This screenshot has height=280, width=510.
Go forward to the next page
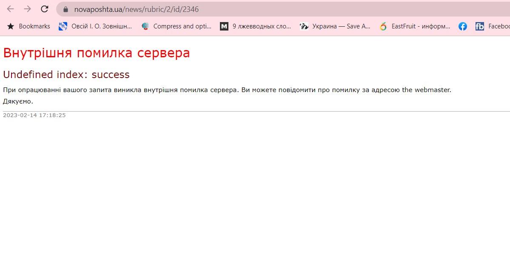pyautogui.click(x=27, y=9)
